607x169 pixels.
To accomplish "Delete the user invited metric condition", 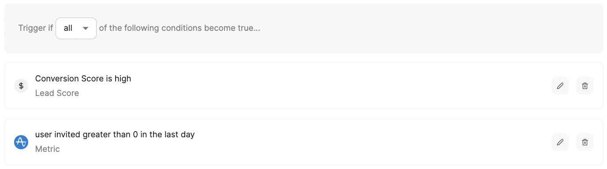I will pos(585,142).
